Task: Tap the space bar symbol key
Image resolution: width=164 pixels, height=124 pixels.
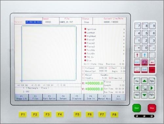Action: (137, 70)
